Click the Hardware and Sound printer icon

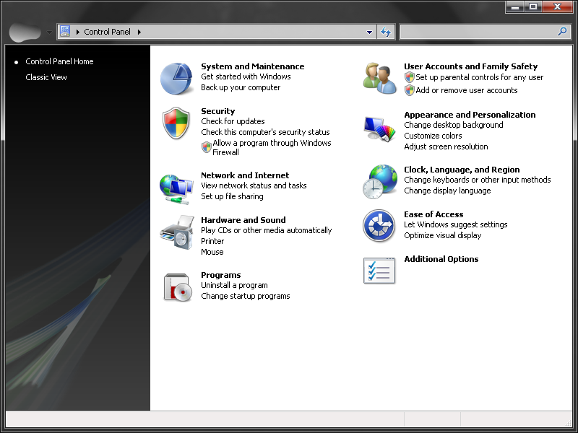(x=176, y=232)
